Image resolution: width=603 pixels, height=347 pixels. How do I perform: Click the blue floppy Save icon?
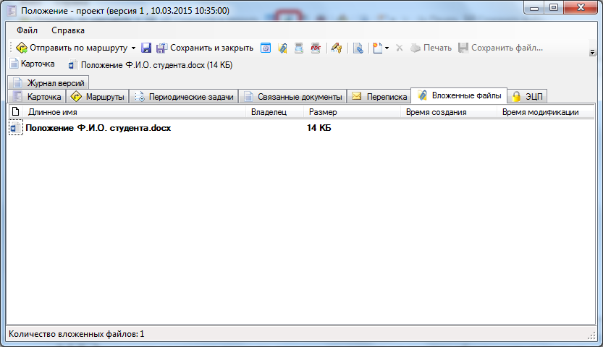(x=146, y=48)
